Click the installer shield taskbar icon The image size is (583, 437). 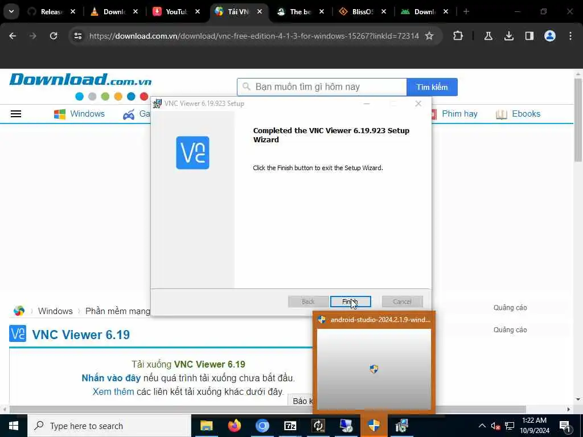tap(373, 426)
